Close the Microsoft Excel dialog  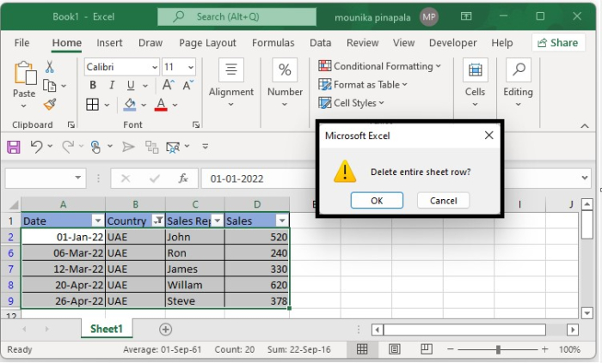tap(488, 136)
